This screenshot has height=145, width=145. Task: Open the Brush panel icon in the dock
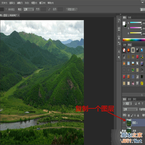tap(119, 37)
